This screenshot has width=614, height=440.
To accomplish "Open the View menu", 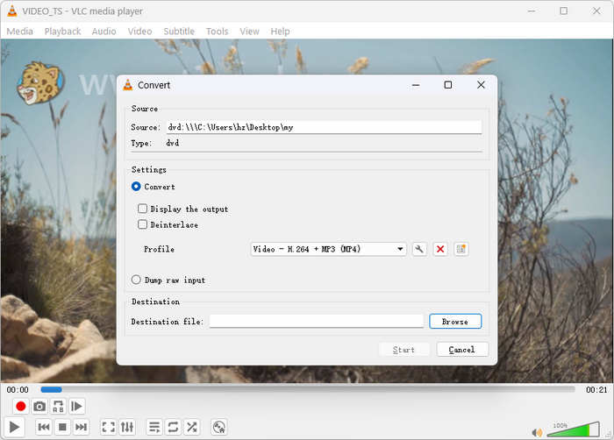I will [249, 32].
